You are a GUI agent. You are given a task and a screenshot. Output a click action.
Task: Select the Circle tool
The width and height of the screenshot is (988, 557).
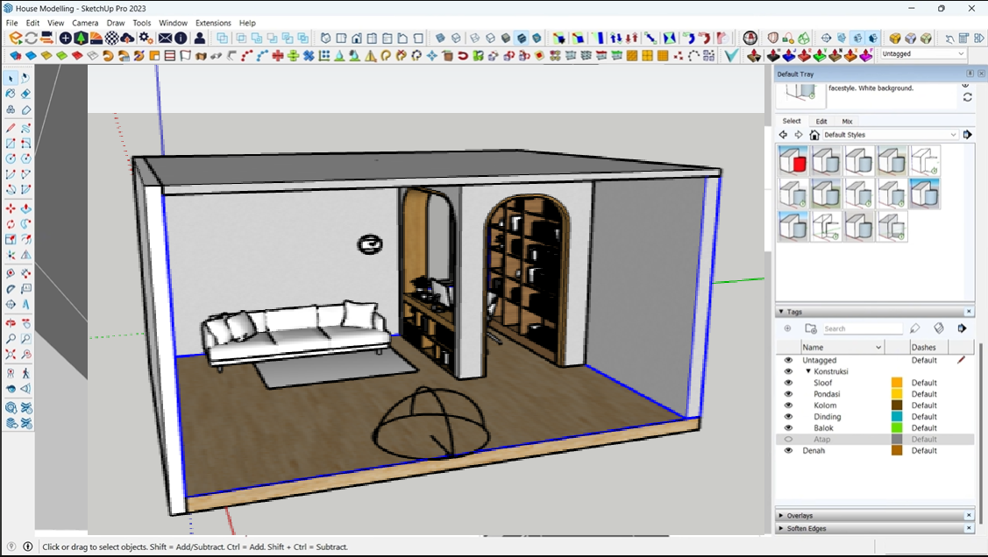[x=11, y=159]
